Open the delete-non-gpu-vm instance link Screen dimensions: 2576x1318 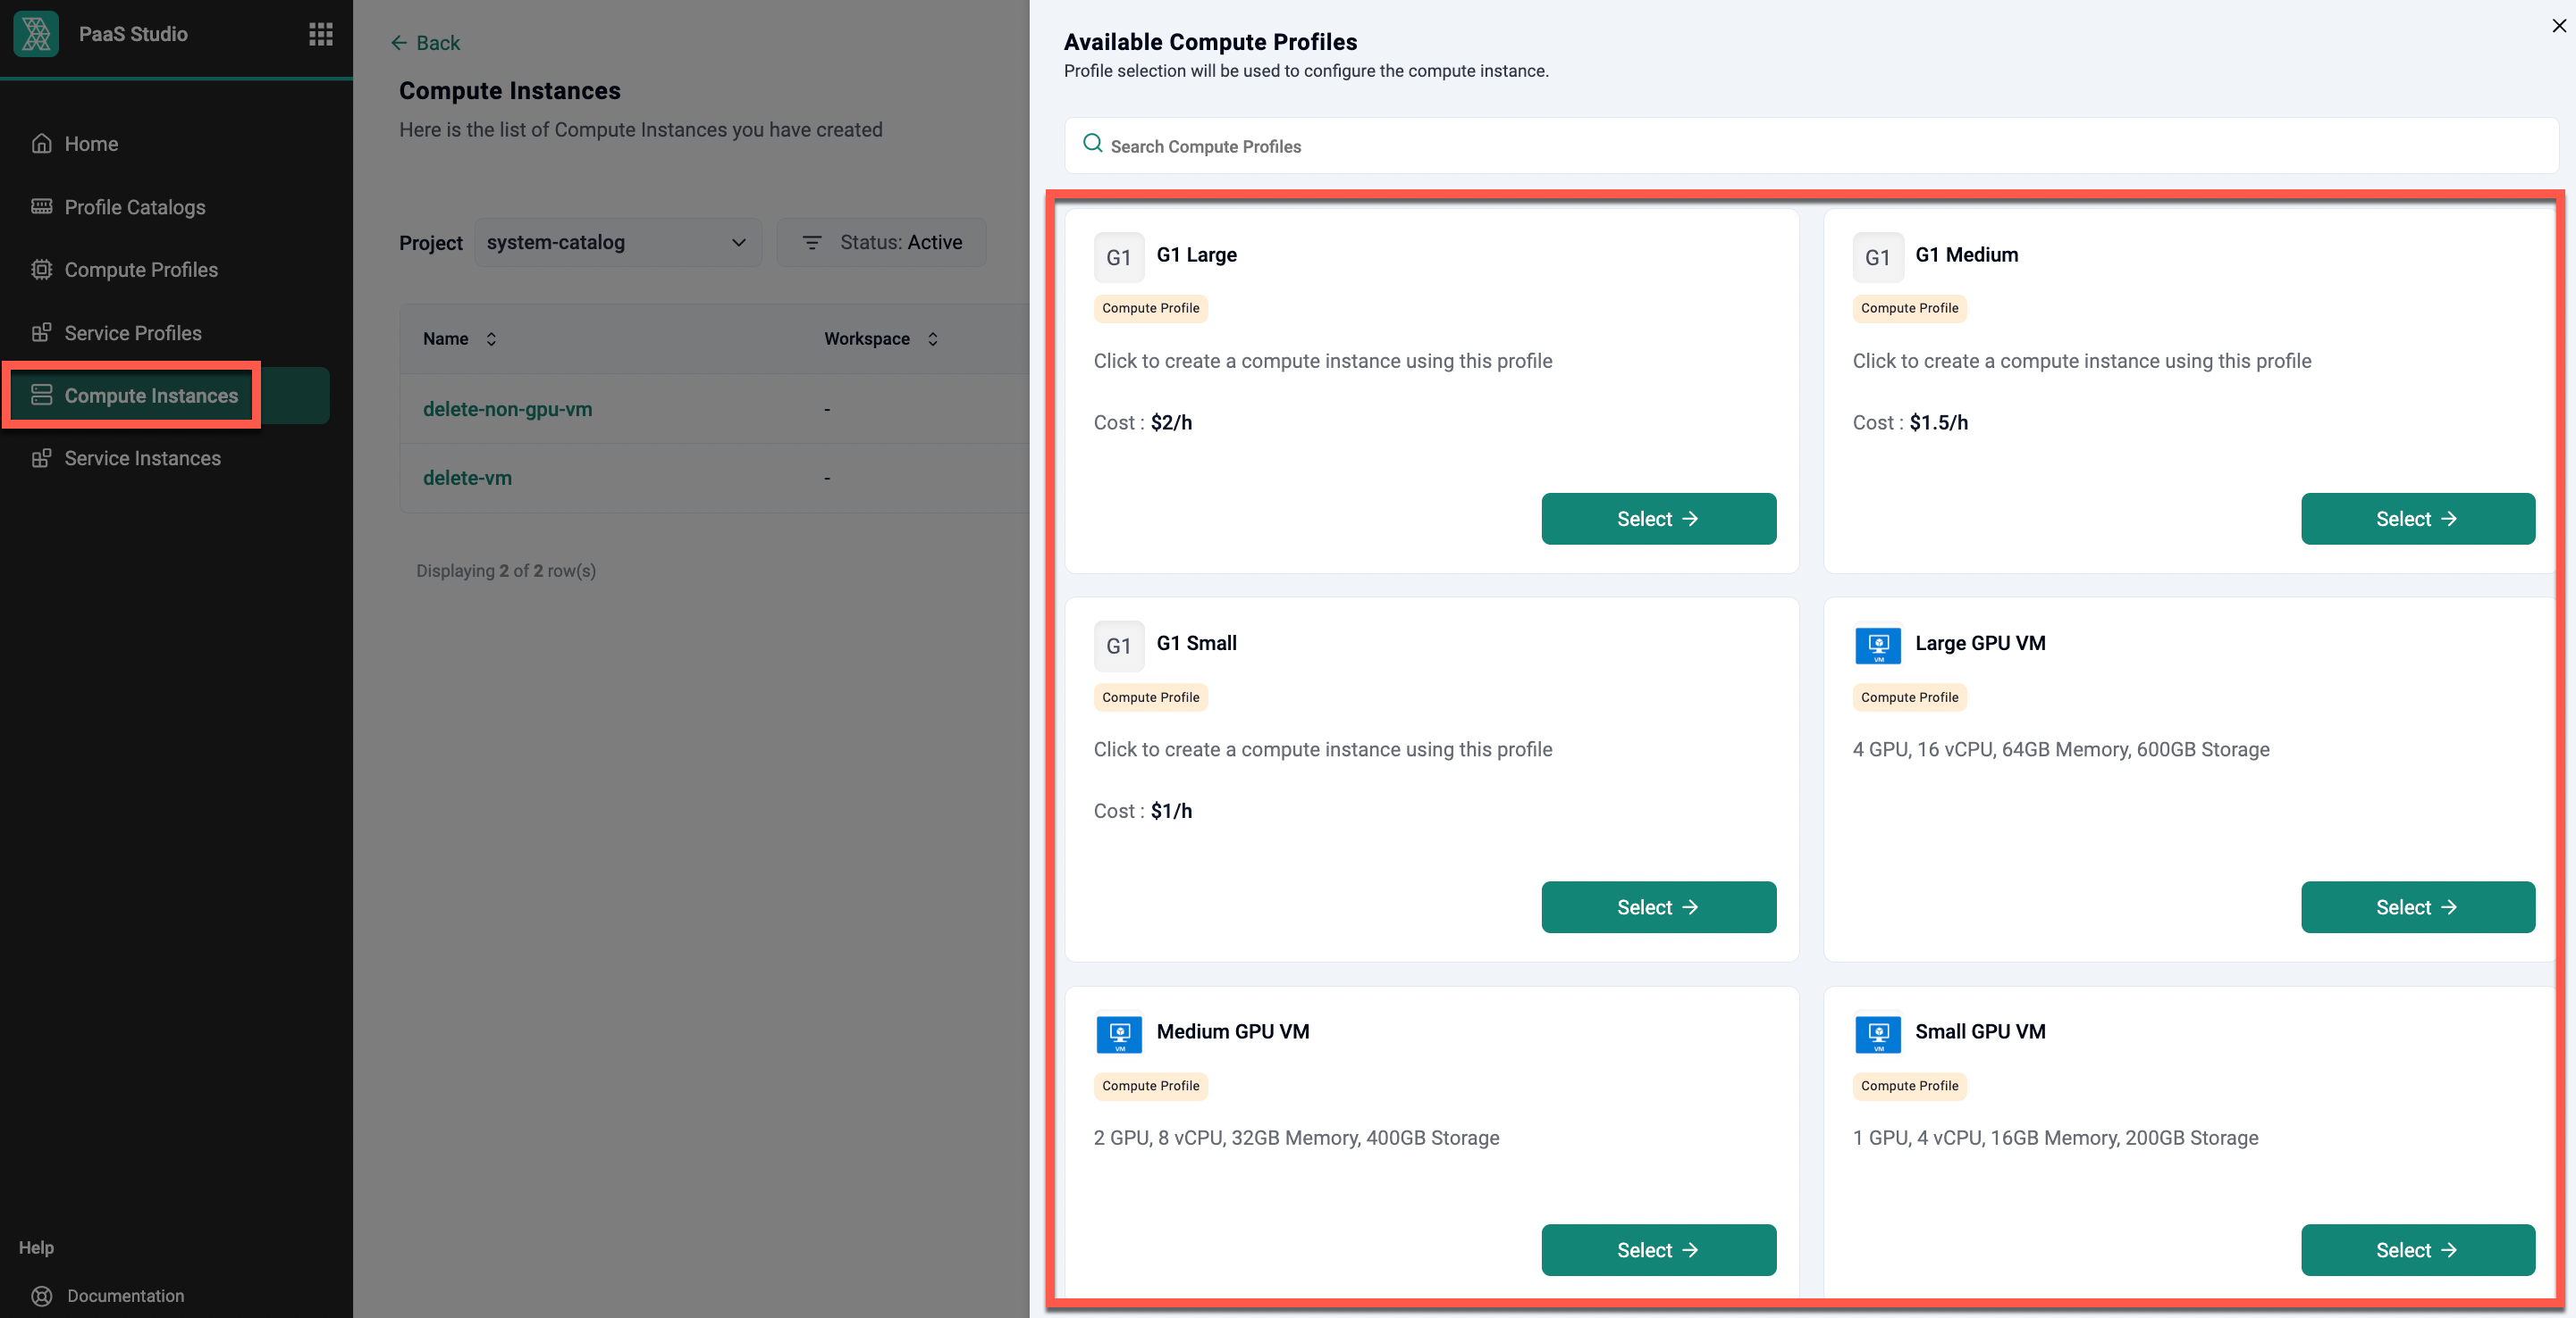point(507,410)
